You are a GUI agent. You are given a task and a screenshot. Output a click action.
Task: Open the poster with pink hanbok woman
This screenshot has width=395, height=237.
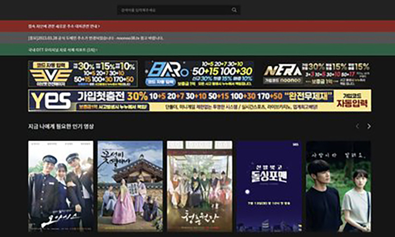[x=130, y=186]
